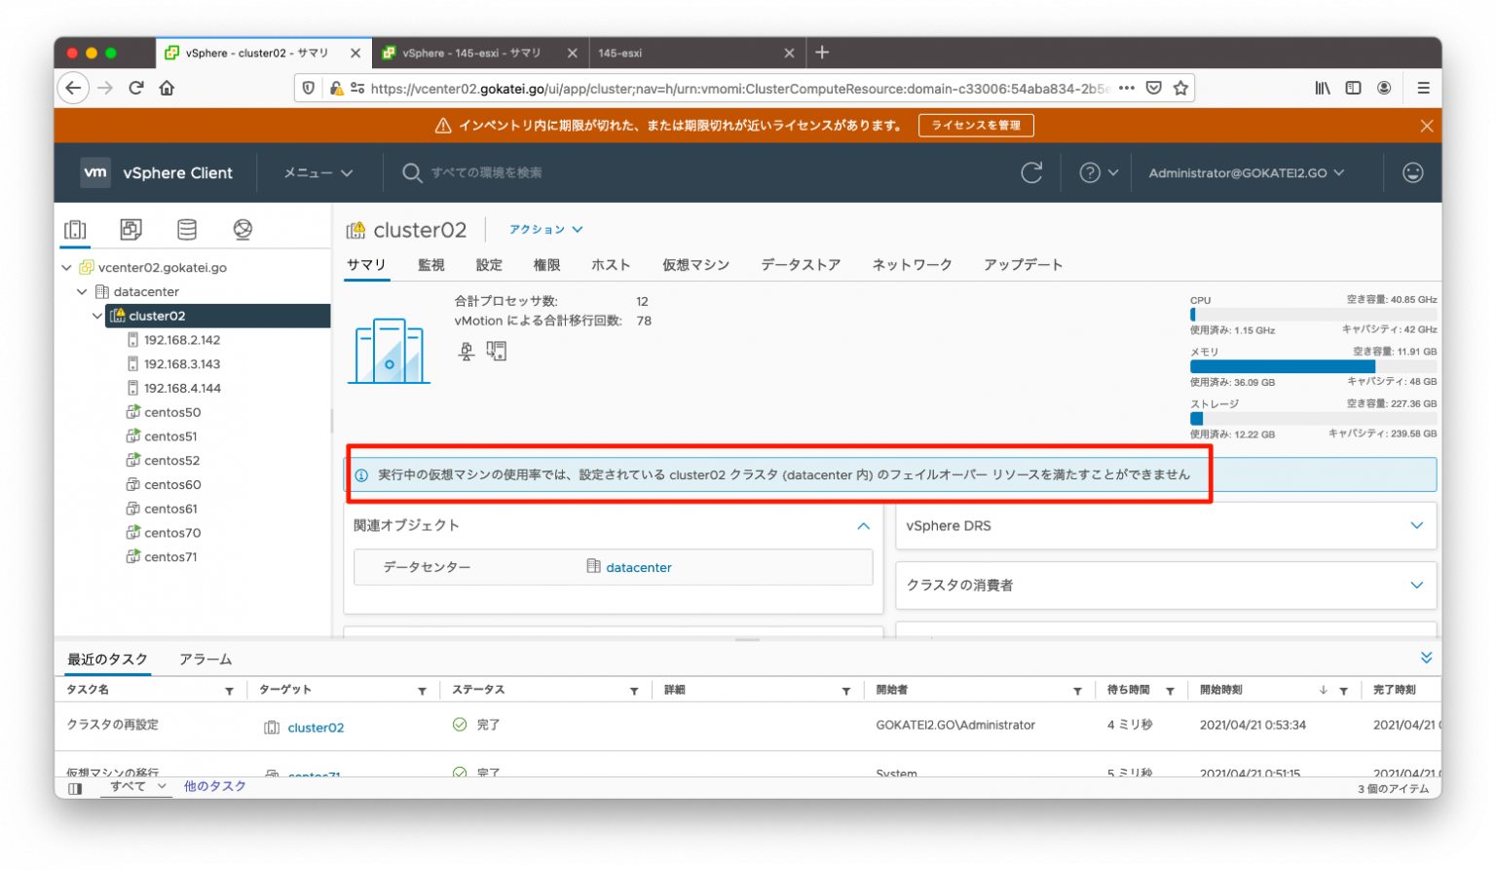The width and height of the screenshot is (1496, 870).
Task: Switch to the ネットワーク tab
Action: 912,265
